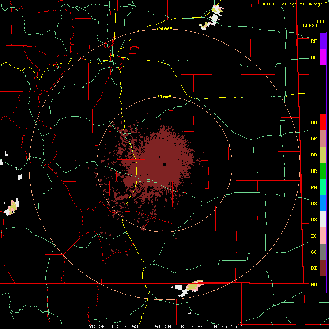Select the 'IC' legend label

(314, 236)
